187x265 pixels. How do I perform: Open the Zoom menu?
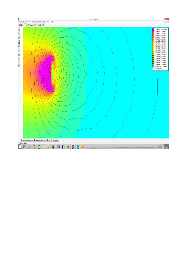27,22
